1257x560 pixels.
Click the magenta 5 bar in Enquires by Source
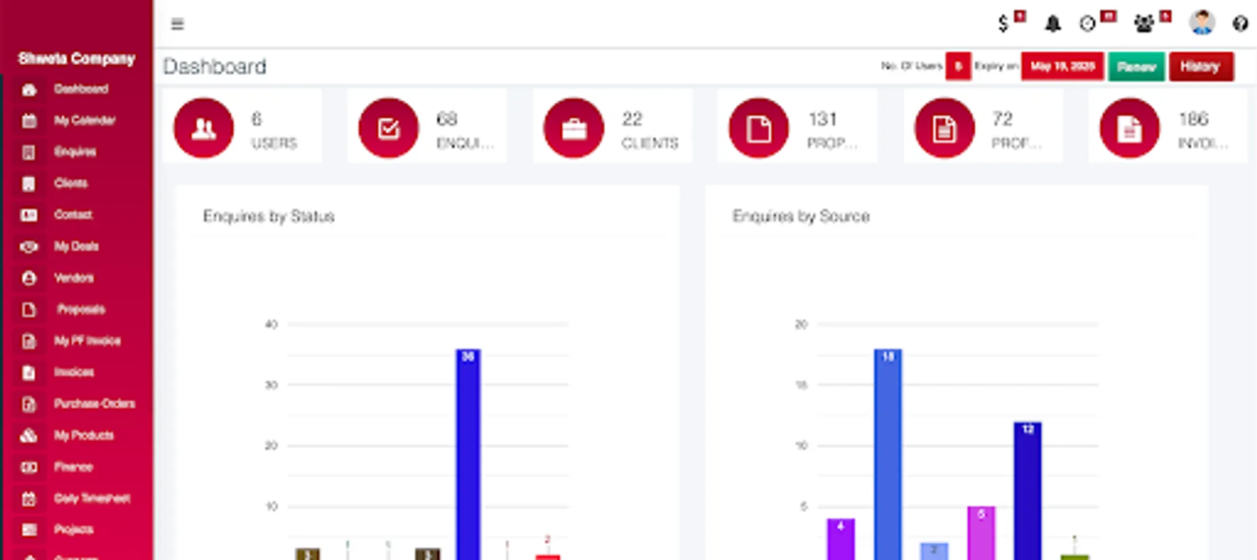coord(981,533)
